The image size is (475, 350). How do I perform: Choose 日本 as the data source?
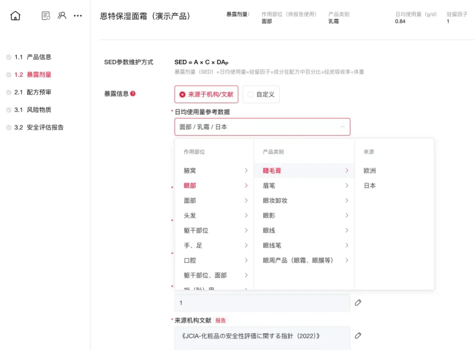tap(370, 186)
